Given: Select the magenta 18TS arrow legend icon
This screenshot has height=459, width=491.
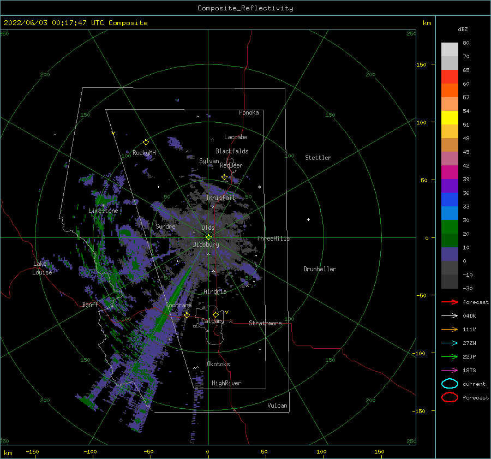Looking at the screenshot, I should (450, 371).
